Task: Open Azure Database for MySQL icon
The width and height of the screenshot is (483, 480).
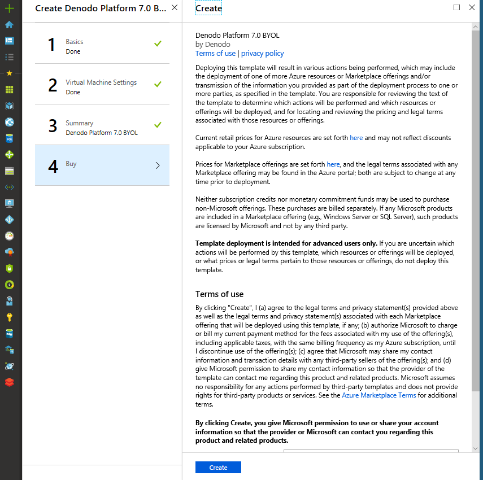Action: pyautogui.click(x=10, y=333)
